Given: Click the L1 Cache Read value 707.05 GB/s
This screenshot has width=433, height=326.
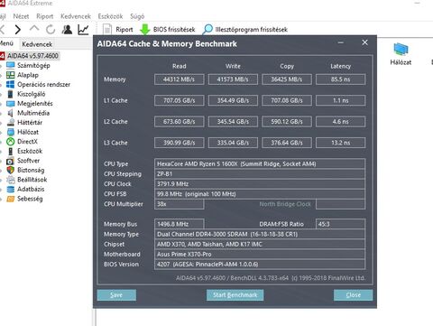Looking at the screenshot, I should pos(180,100).
